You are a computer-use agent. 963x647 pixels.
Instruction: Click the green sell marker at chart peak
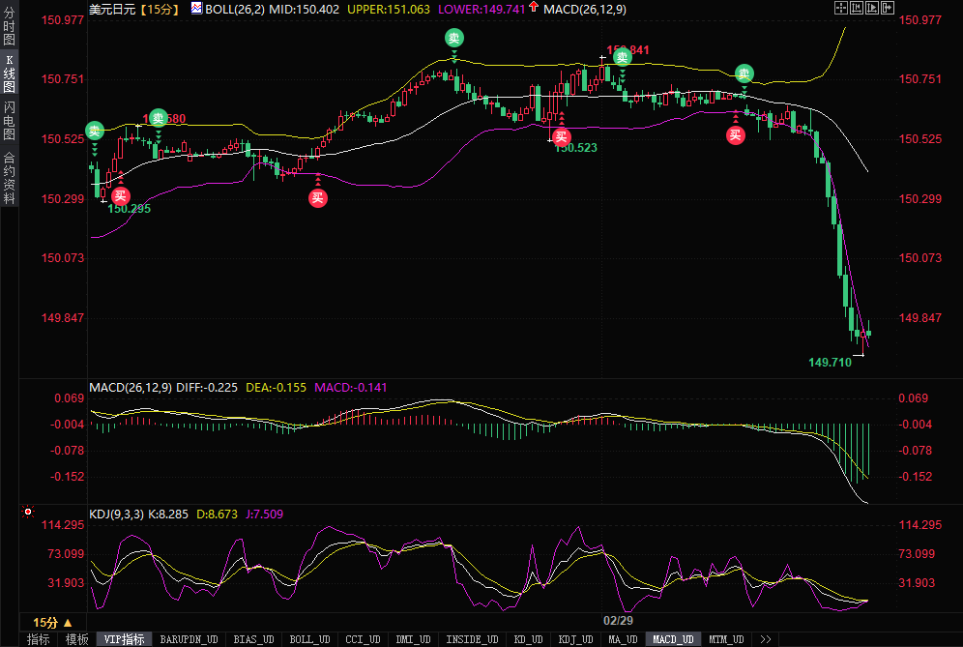tap(453, 39)
